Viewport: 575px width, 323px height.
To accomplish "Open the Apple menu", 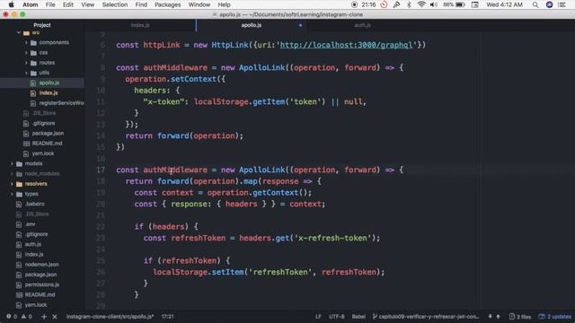I will click(11, 4).
